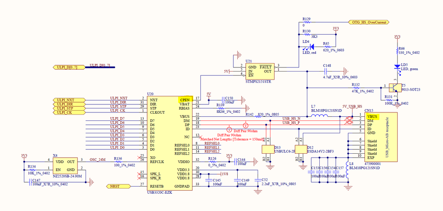Select capacitor C144 symbol
The image size is (443, 211).
tap(236, 162)
